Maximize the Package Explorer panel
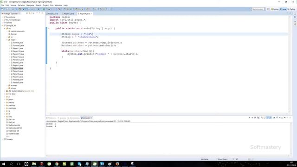This screenshot has height=167, width=297. point(42,13)
